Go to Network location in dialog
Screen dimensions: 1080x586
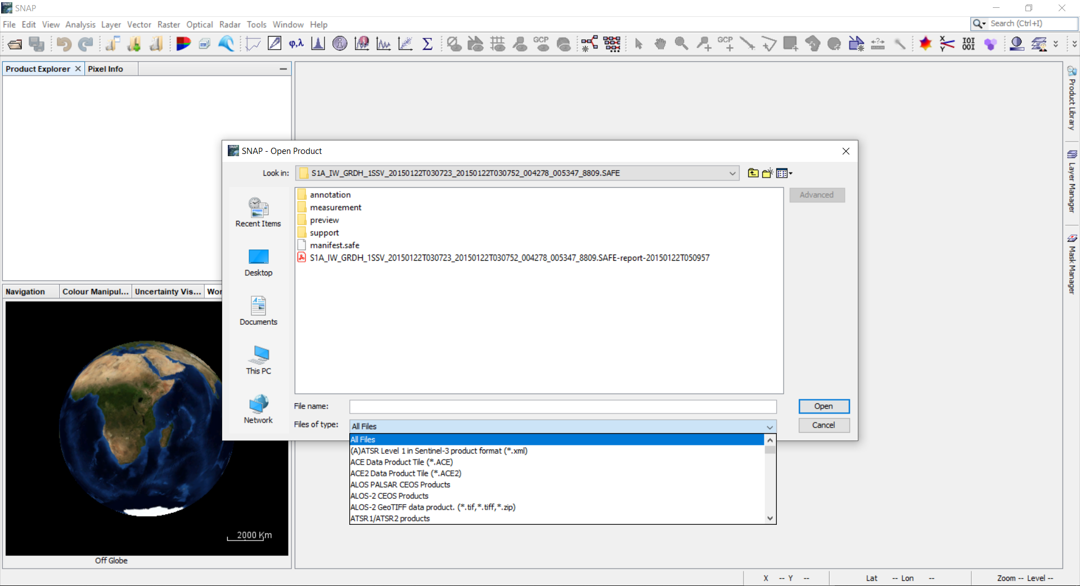pos(258,409)
